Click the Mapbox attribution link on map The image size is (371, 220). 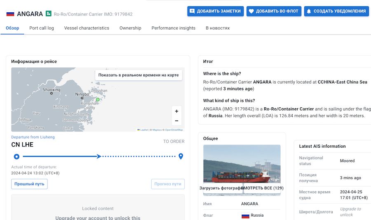157,130
